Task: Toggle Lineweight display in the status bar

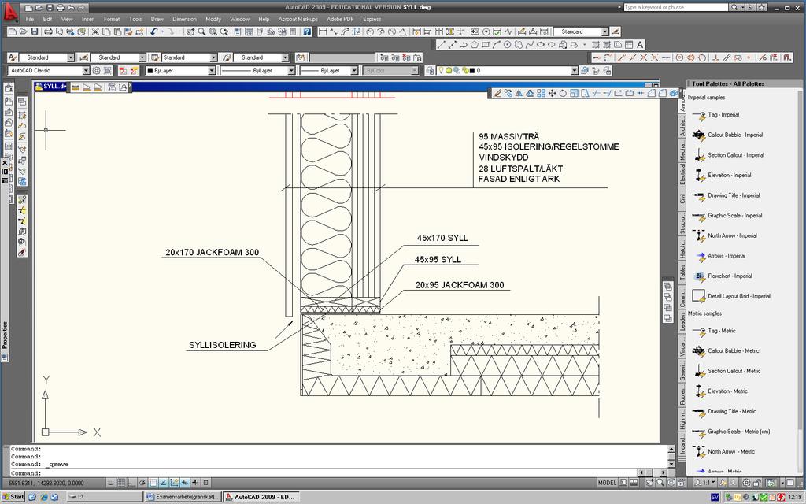Action: (195, 483)
